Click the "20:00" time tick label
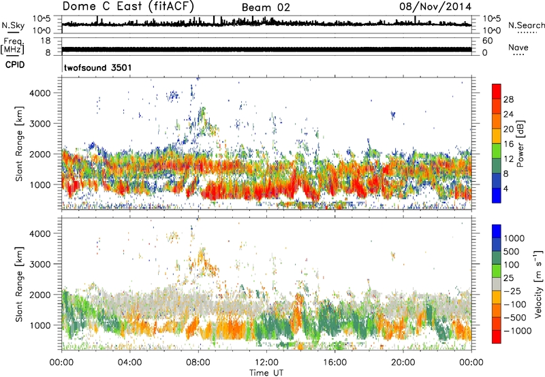The width and height of the screenshot is (545, 377). [403, 363]
